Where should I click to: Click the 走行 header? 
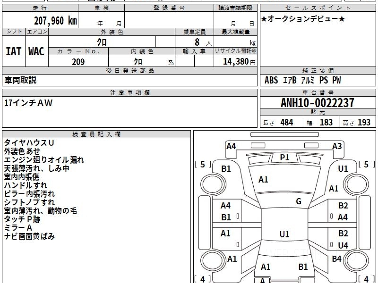pos(40,8)
